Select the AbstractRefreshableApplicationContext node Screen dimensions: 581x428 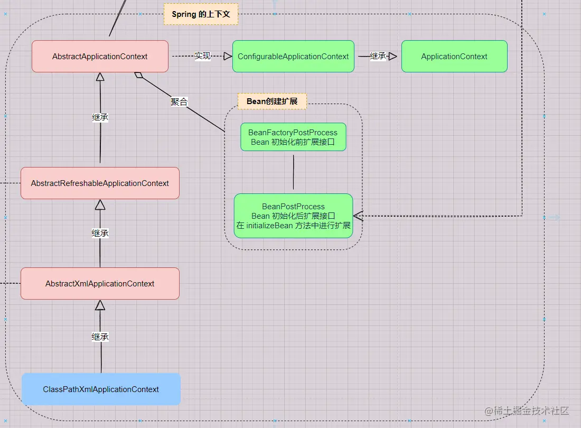click(x=100, y=183)
